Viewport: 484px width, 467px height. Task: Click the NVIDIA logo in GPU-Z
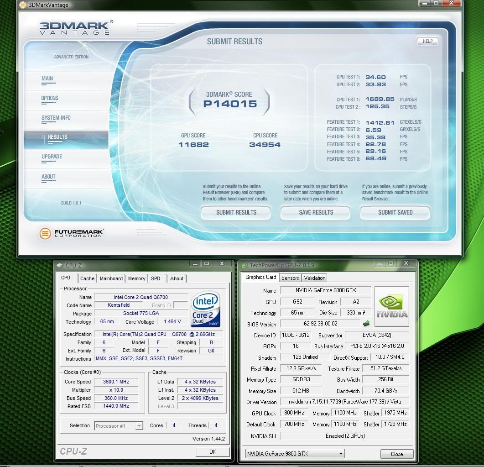tap(392, 306)
